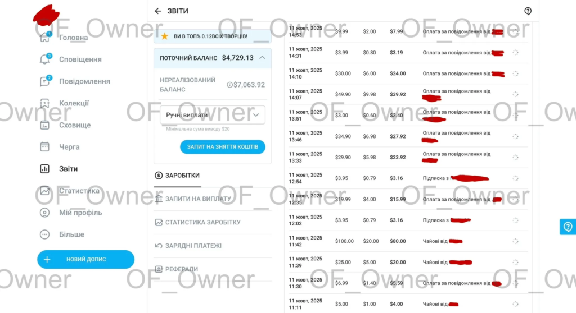Click the status icon on the $100.00 tip row

(x=515, y=241)
